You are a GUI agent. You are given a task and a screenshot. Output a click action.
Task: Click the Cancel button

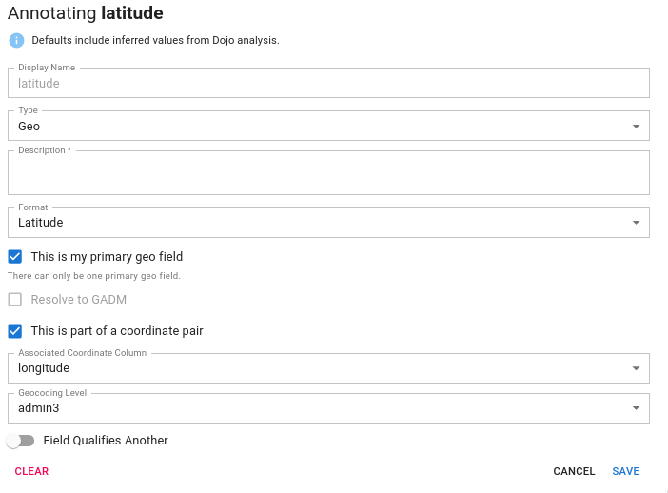[x=574, y=471]
